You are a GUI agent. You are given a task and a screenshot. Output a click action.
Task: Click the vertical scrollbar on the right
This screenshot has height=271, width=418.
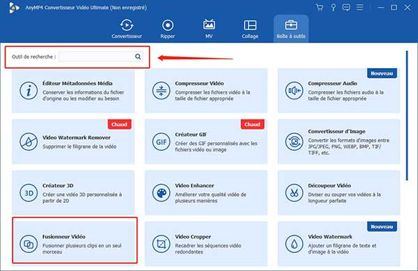pyautogui.click(x=407, y=115)
